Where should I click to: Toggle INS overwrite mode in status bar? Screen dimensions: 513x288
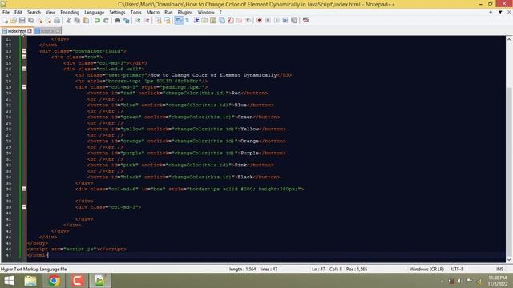pos(499,269)
